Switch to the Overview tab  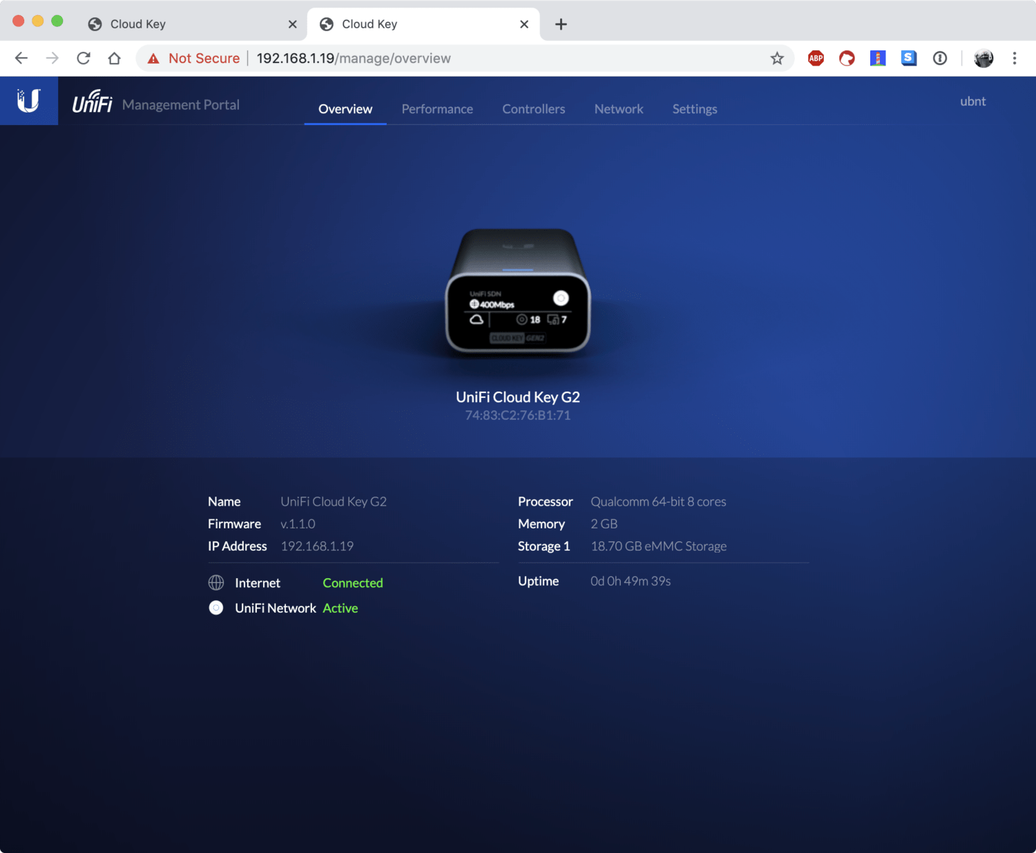[x=345, y=109]
